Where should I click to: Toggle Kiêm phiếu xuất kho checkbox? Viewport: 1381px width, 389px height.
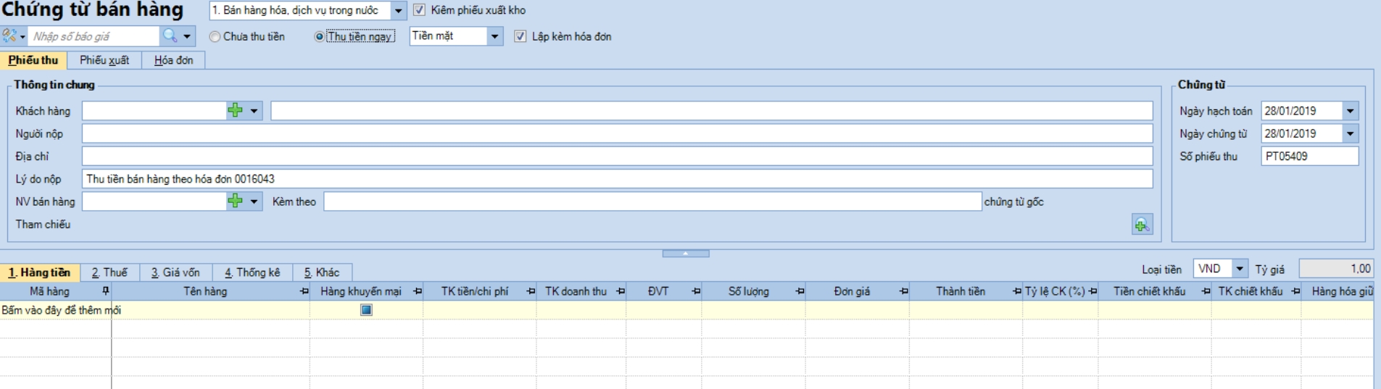pyautogui.click(x=419, y=10)
